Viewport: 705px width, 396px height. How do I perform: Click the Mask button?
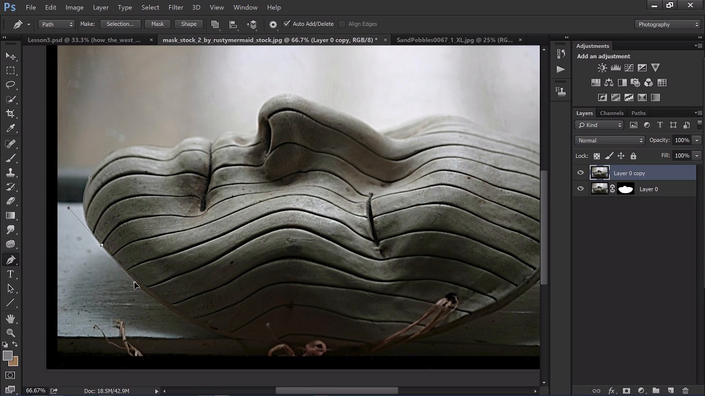(x=158, y=24)
